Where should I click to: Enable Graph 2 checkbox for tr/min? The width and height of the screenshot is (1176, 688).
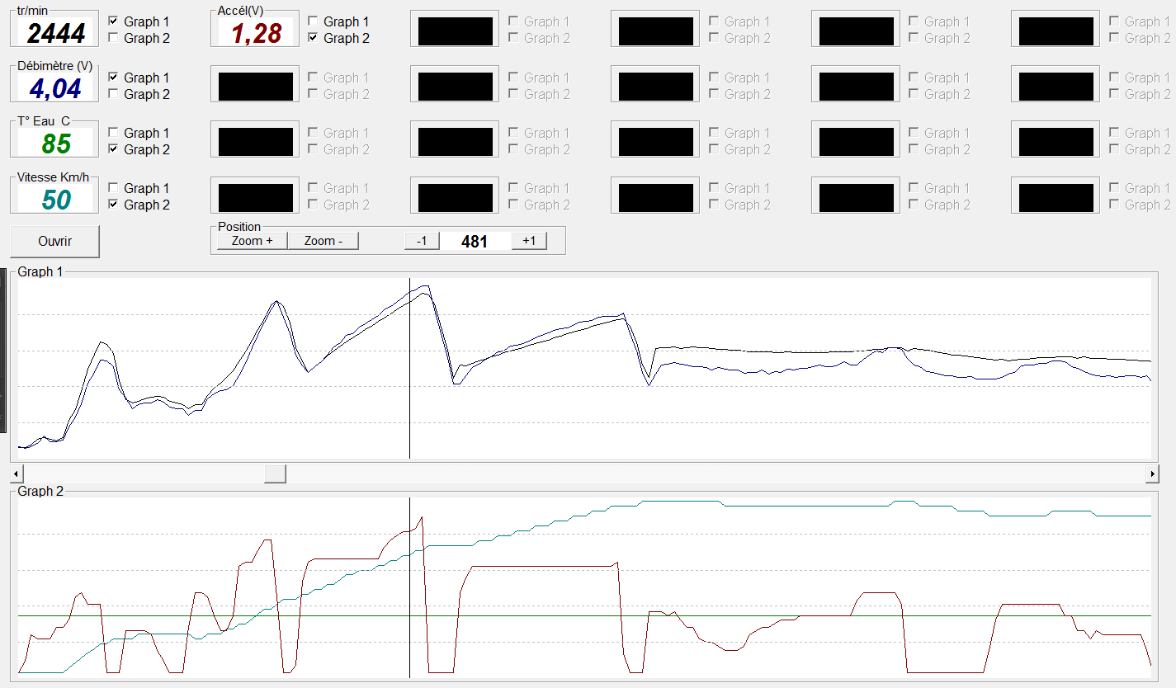[113, 38]
